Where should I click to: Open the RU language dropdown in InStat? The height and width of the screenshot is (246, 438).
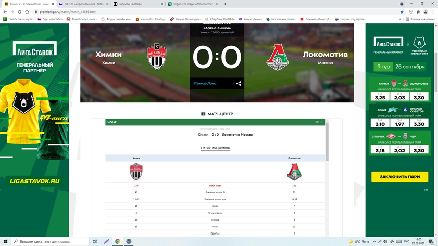pyautogui.click(x=319, y=122)
